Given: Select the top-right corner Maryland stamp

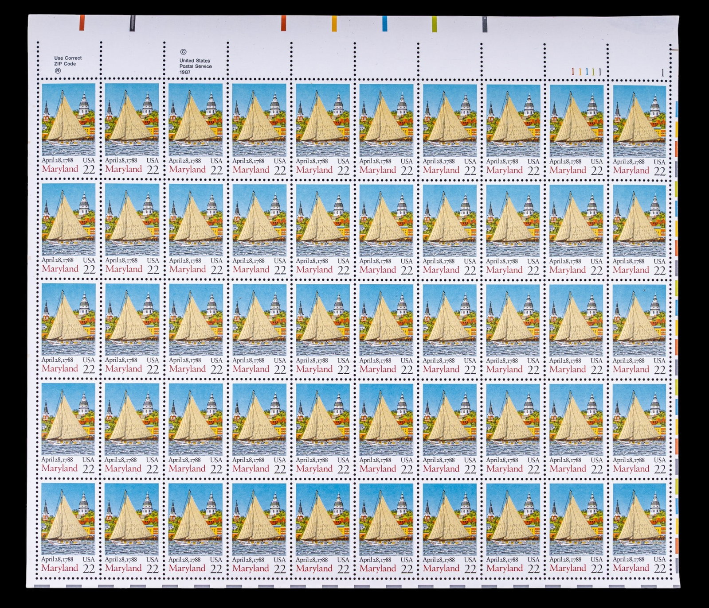Looking at the screenshot, I should (639, 131).
